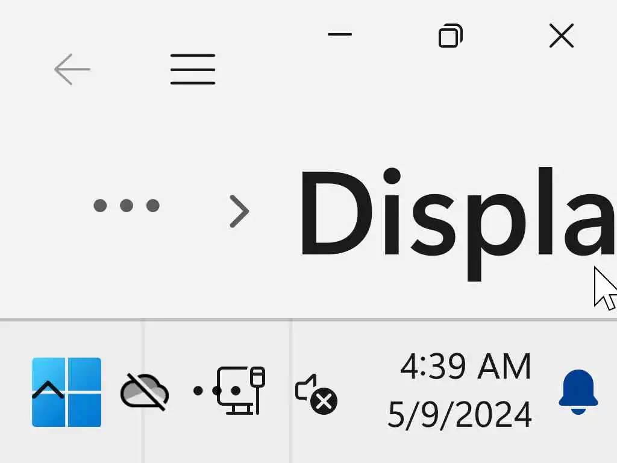Viewport: 617px width, 463px height.
Task: Open the hamburger navigation menu
Action: coord(193,69)
